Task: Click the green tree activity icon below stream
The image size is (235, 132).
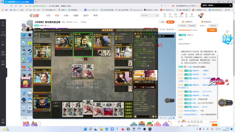Action: 150,123
